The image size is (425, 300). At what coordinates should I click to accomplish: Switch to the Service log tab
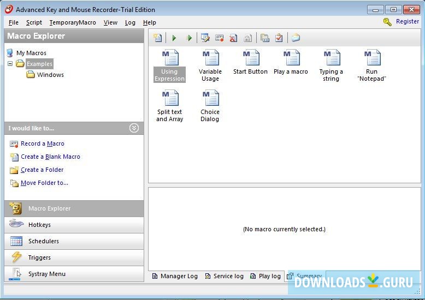pos(225,276)
